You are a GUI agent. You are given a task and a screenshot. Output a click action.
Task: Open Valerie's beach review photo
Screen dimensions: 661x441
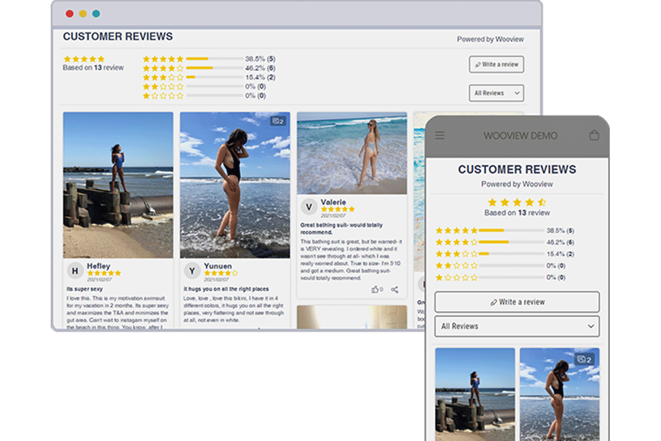click(x=352, y=153)
